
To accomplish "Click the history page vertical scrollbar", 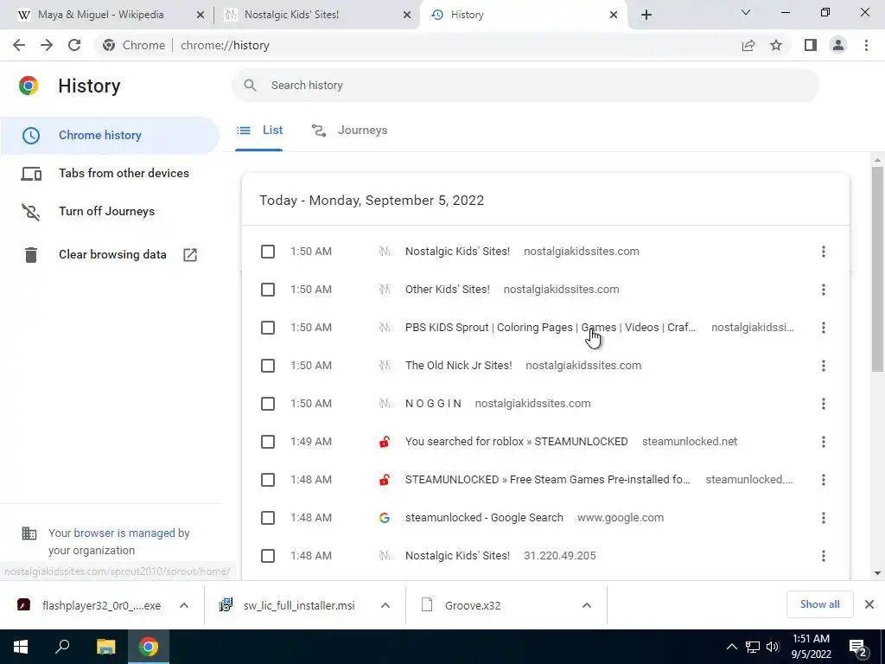I will (x=877, y=269).
